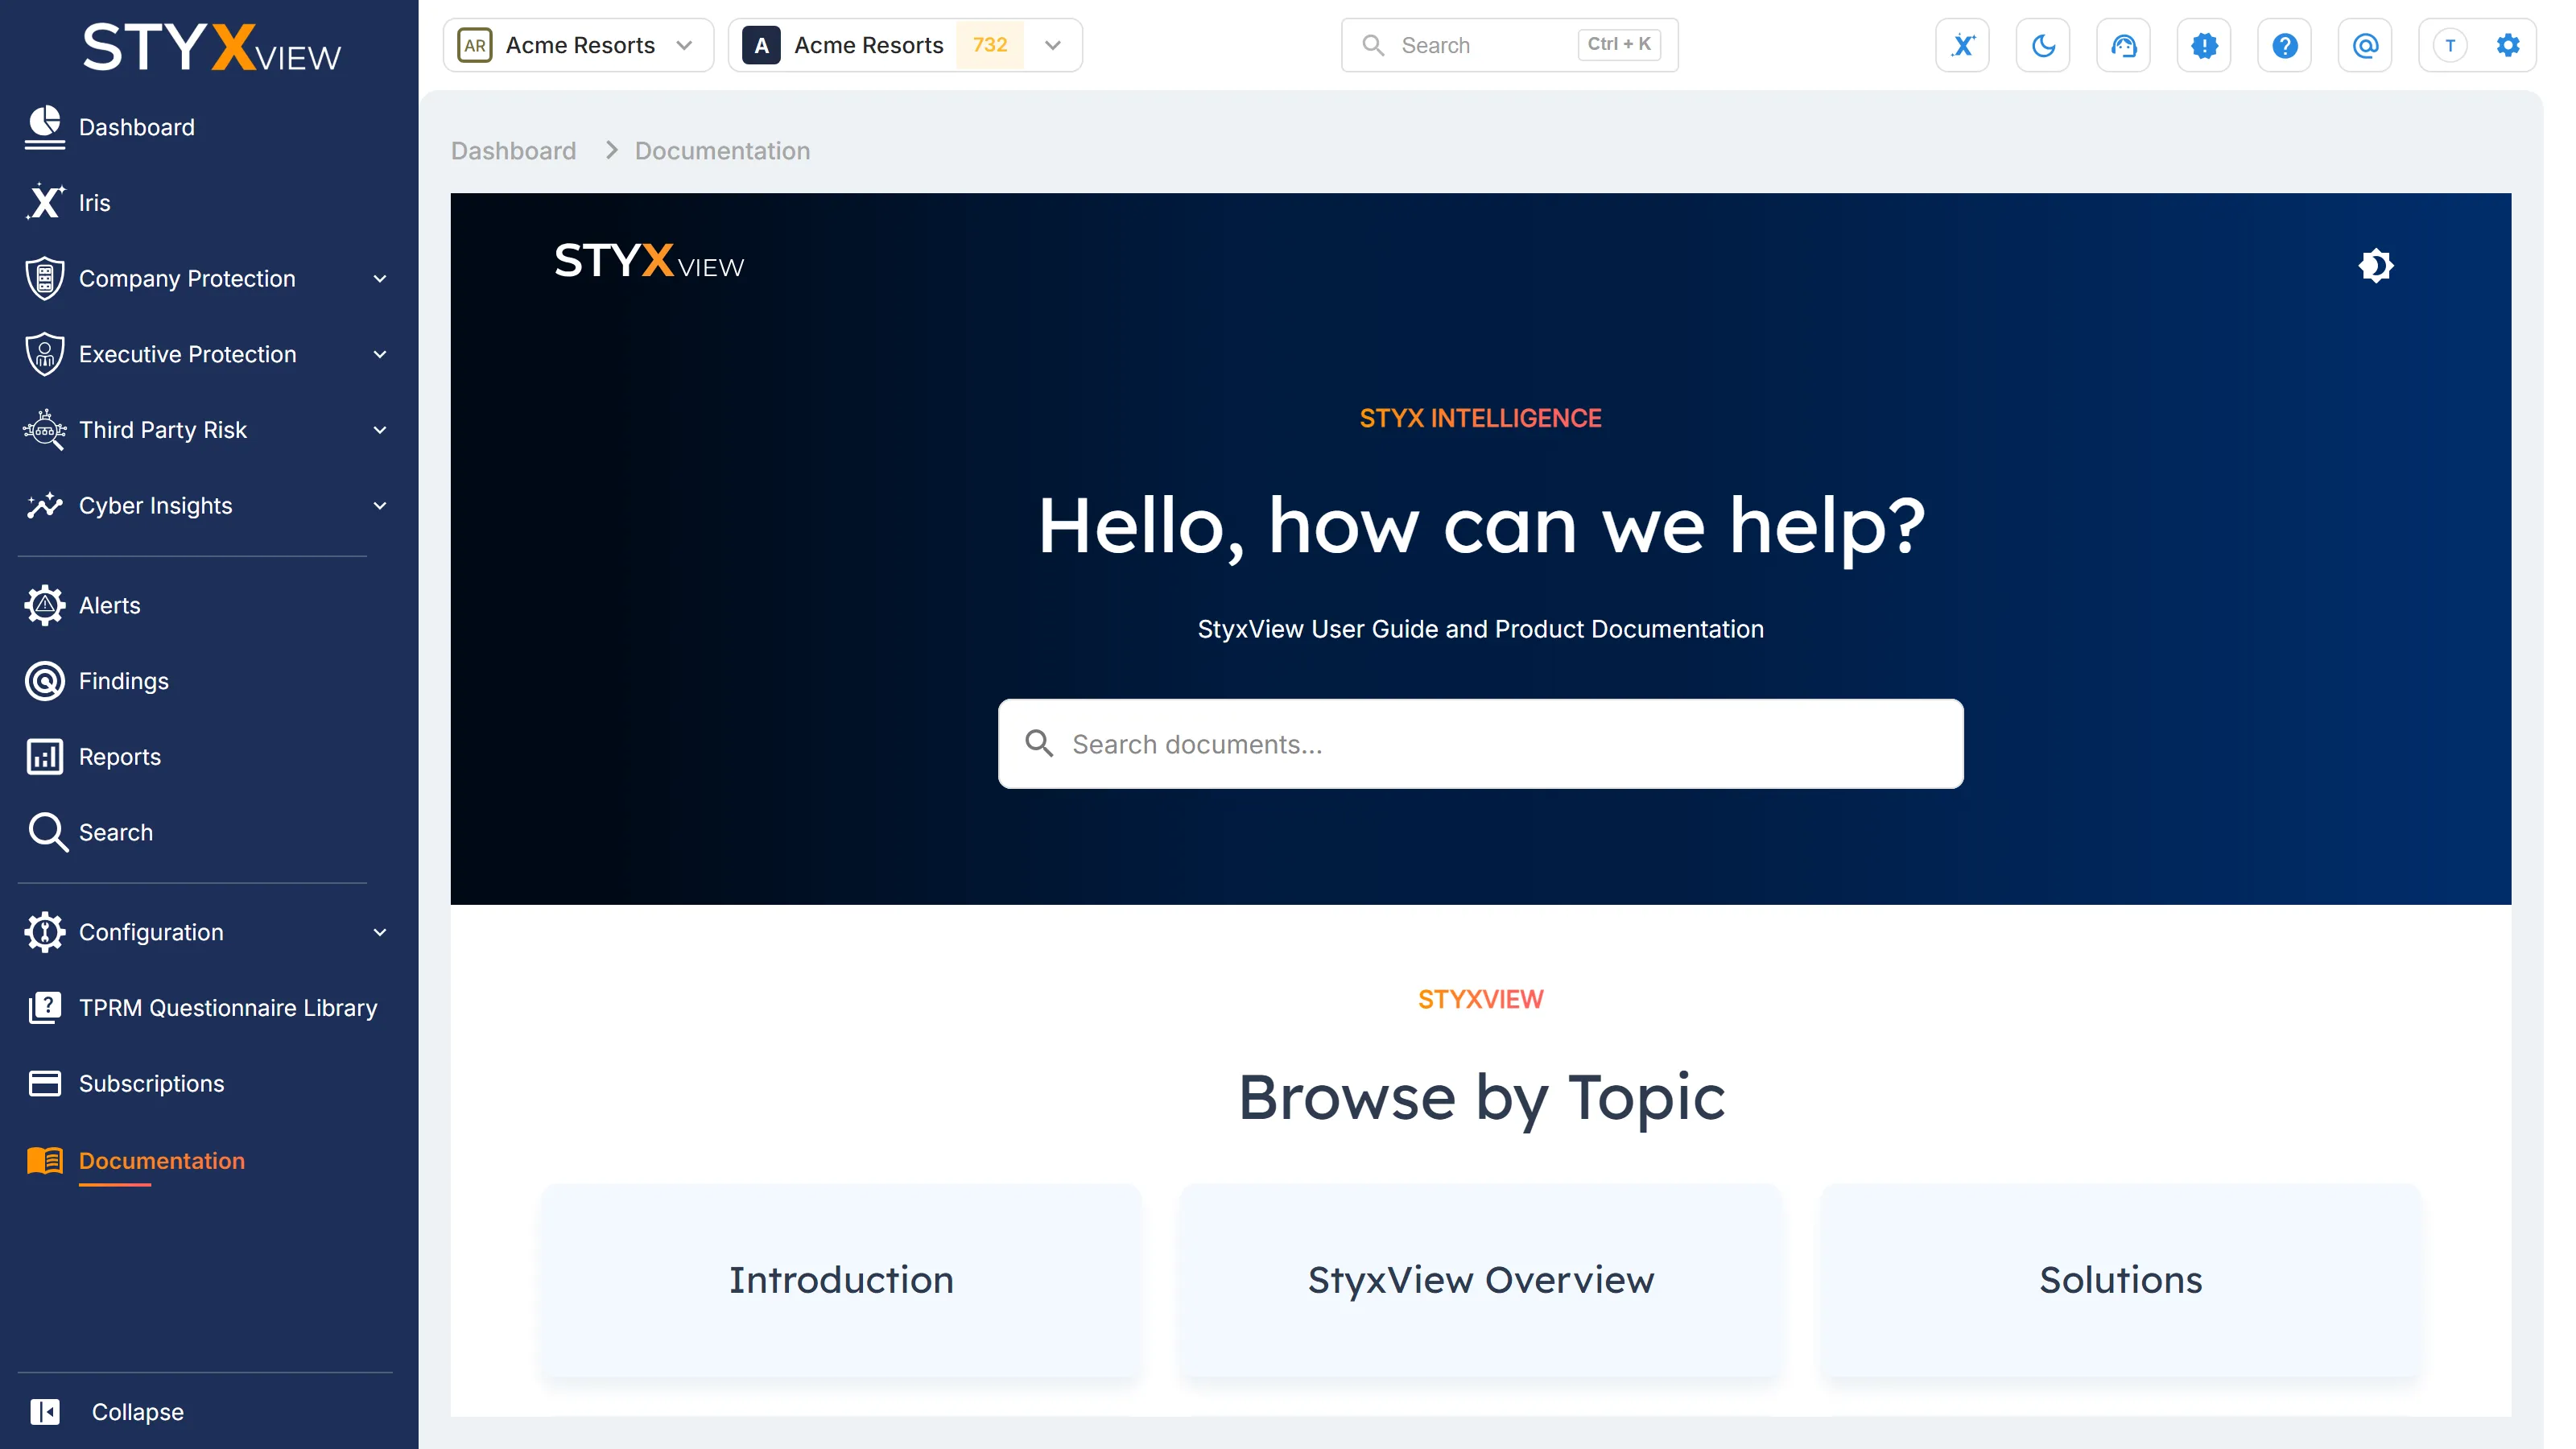Click the StyxView logo in sidebar
The height and width of the screenshot is (1449, 2576).
point(211,47)
